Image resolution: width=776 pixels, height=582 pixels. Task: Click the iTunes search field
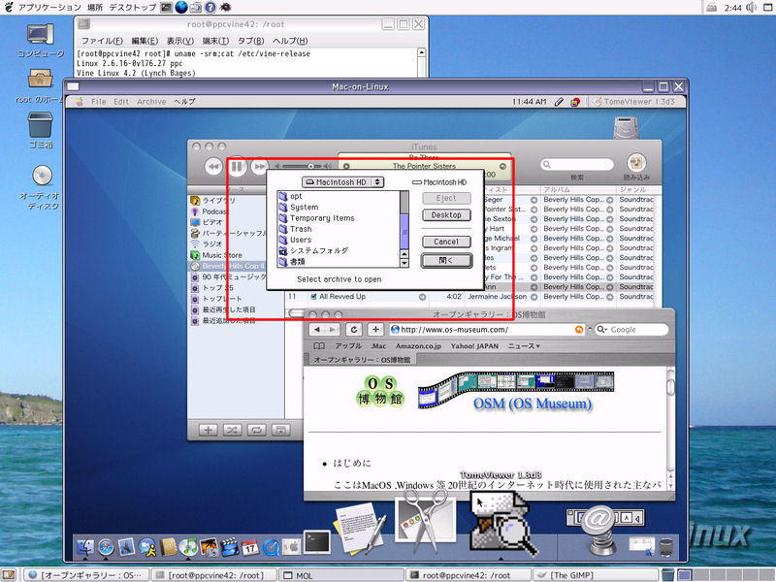[x=577, y=164]
